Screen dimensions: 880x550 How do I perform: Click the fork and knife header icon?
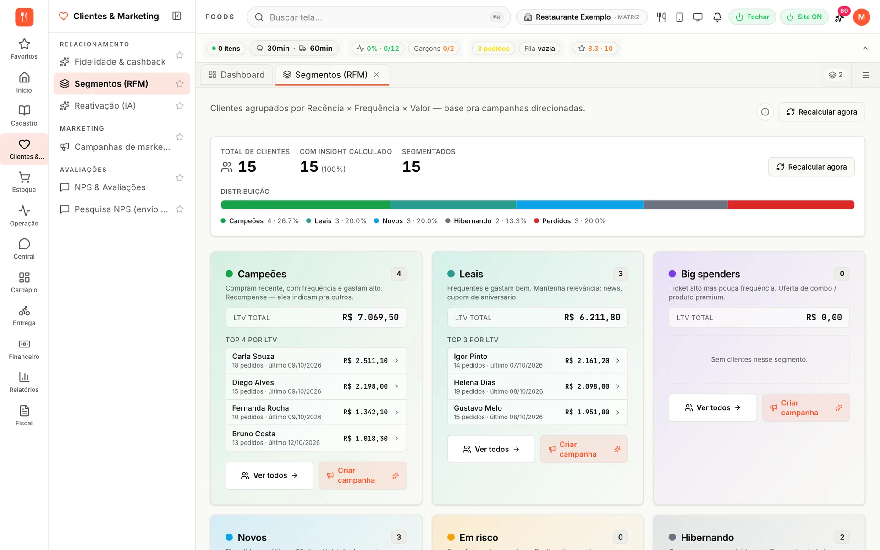pos(661,17)
